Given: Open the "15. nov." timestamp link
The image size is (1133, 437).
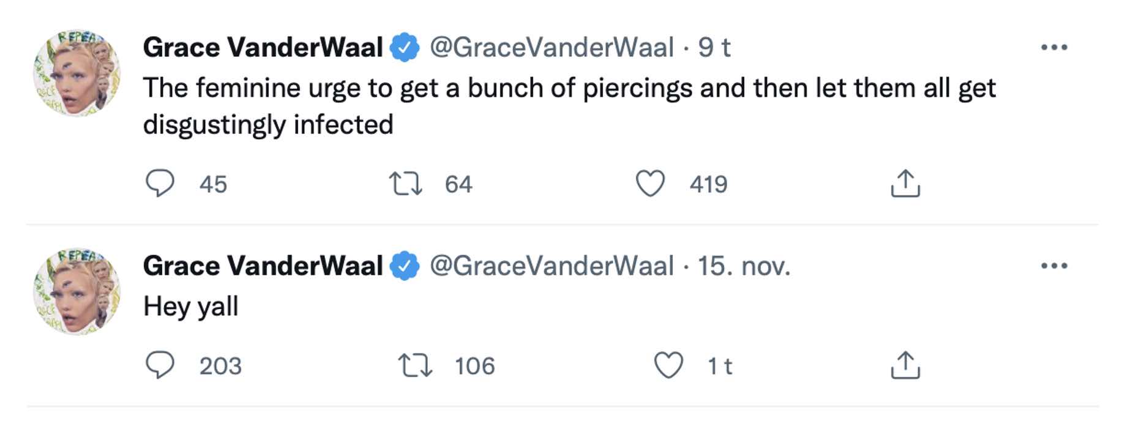Looking at the screenshot, I should (744, 266).
